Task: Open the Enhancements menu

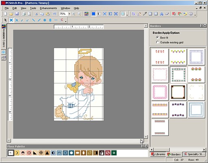Action: tap(48, 8)
